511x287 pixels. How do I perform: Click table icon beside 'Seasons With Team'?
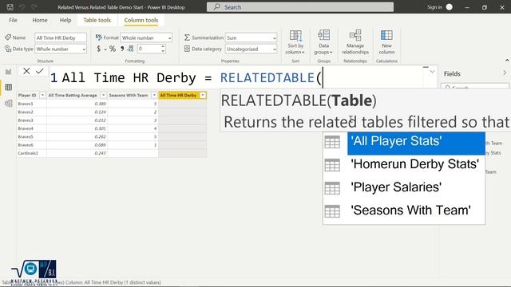coord(332,211)
